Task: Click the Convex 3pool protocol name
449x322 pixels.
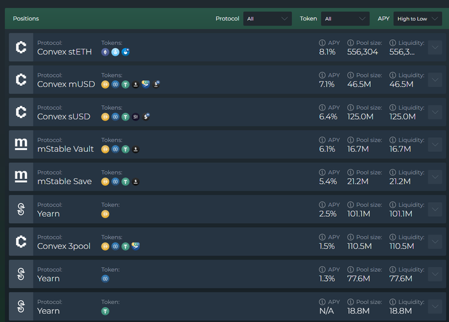Action: coord(64,246)
